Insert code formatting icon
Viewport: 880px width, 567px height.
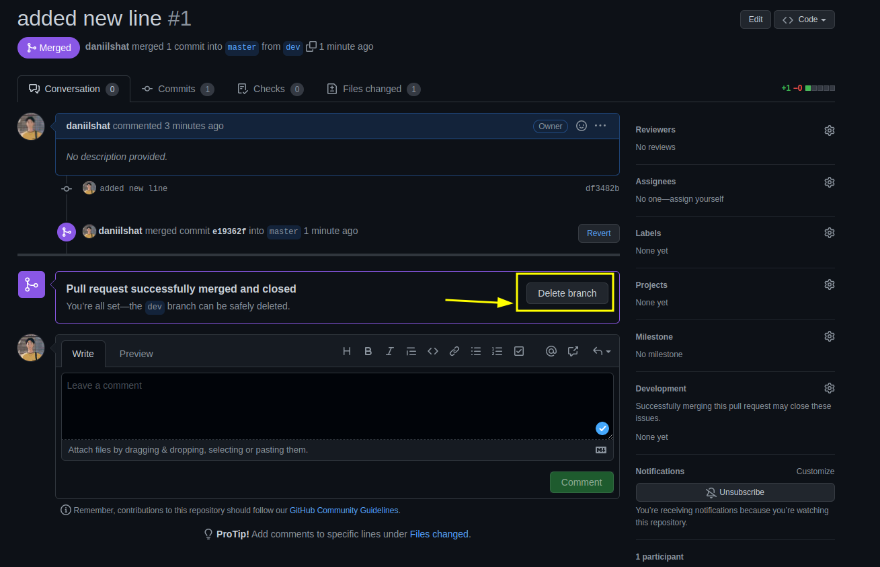(433, 351)
